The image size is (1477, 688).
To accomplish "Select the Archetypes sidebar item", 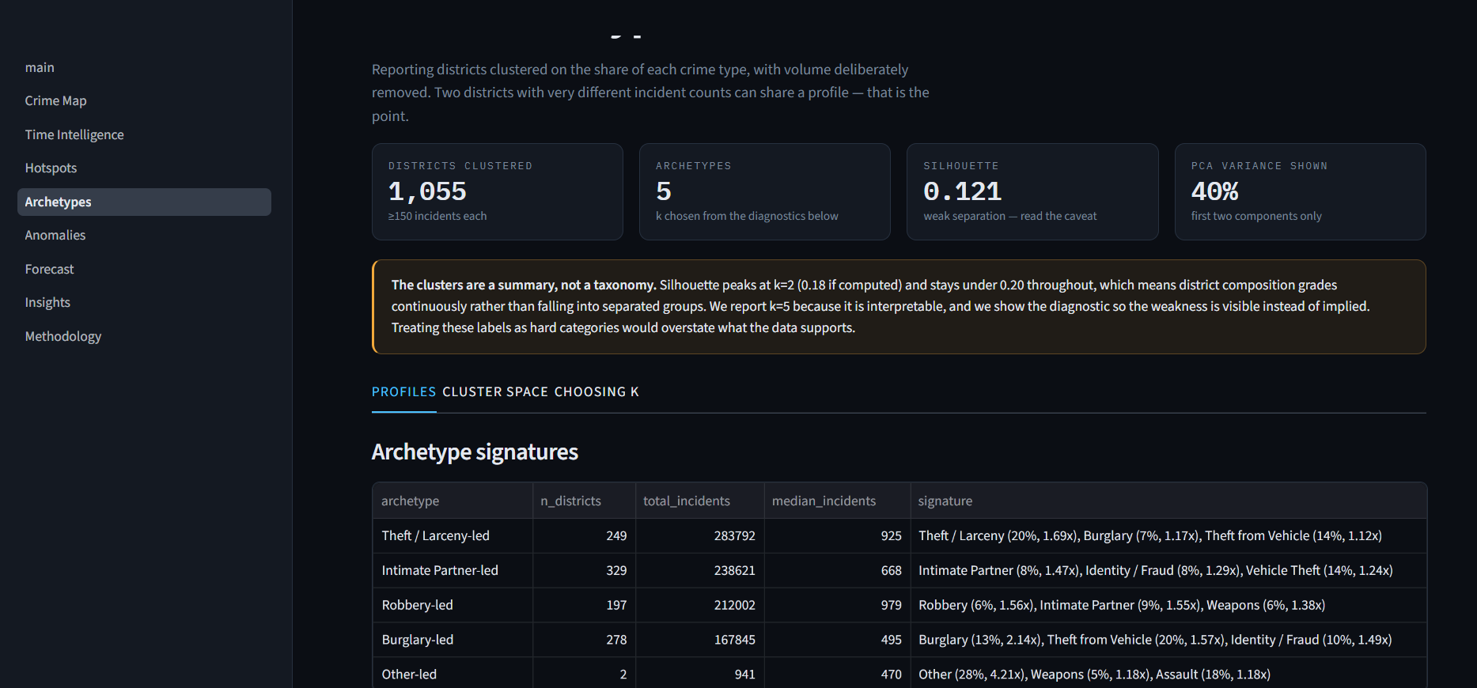I will pos(144,202).
